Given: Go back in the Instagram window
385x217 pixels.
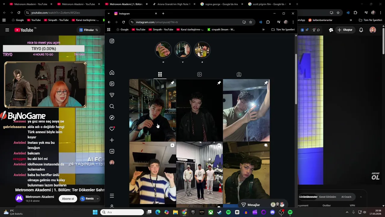Looking at the screenshot, I should (x=109, y=22).
